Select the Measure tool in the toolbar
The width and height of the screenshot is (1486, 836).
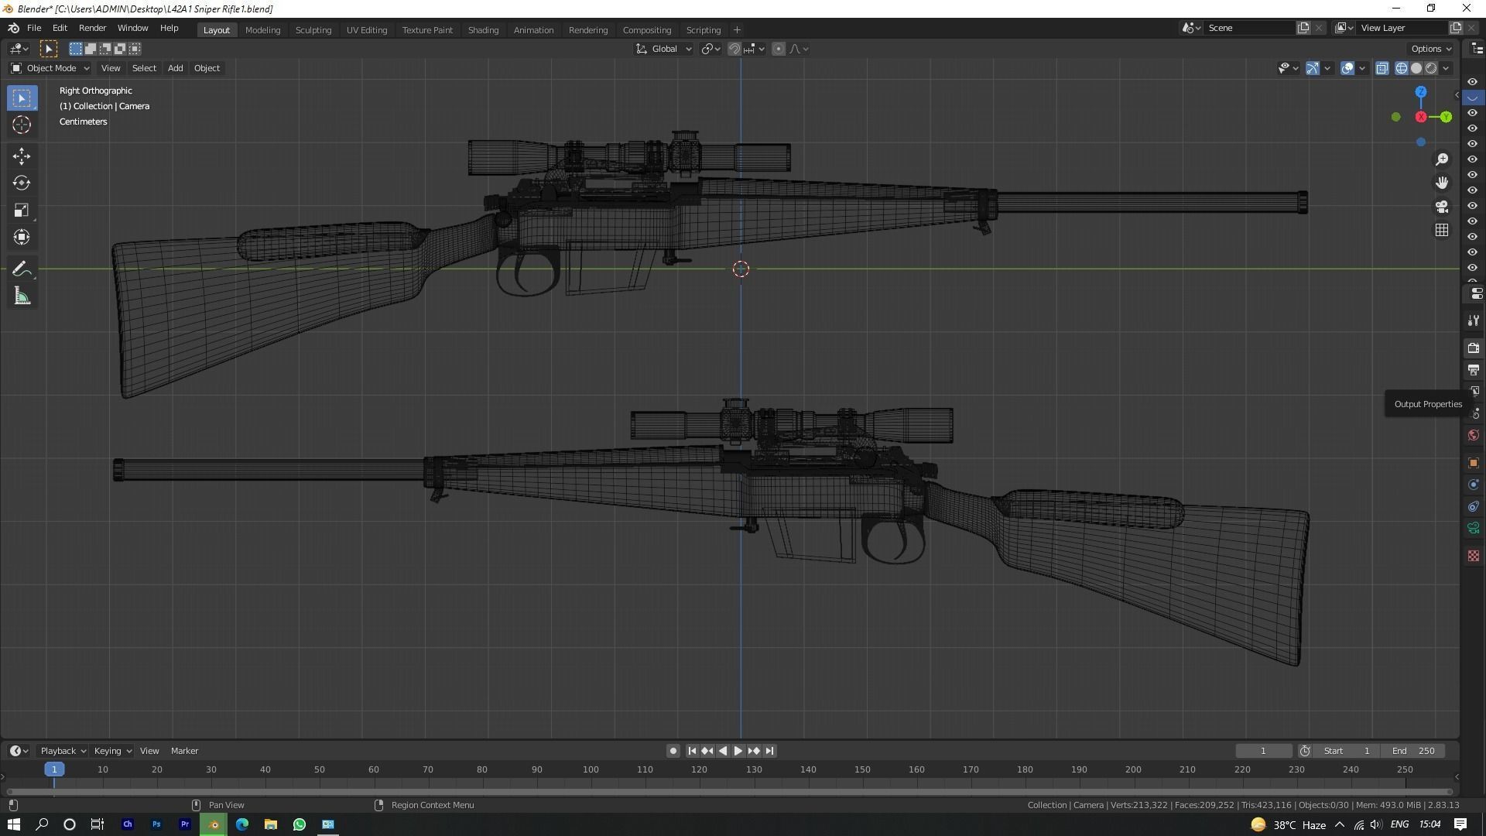point(22,295)
